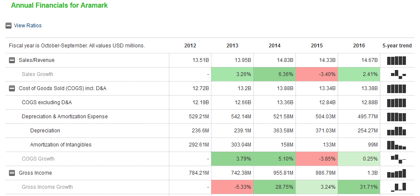Collapse Cost of Goods Sold row

(x=12, y=88)
